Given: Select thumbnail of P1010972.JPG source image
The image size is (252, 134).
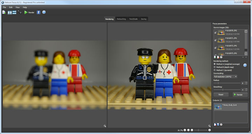Looking at the screenshot, I should (x=221, y=47).
